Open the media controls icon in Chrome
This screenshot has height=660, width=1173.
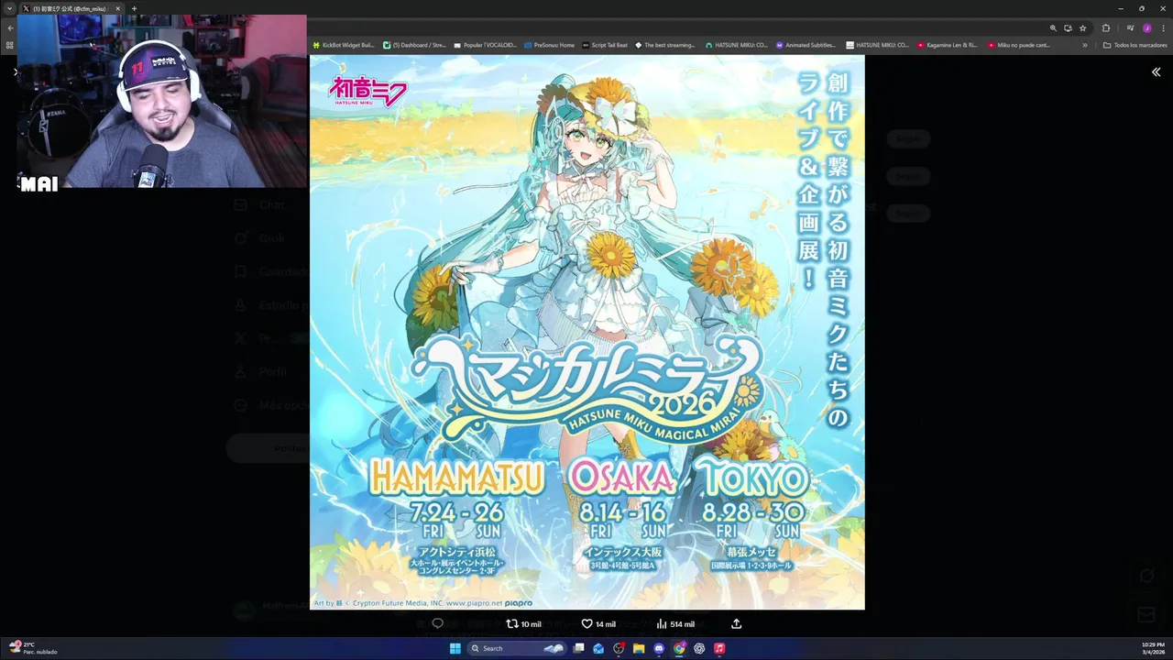[x=1130, y=28]
